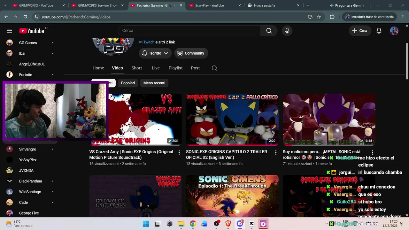Screen dimensions: 409x230
Task: Click the search magnifier button
Action: [269, 31]
